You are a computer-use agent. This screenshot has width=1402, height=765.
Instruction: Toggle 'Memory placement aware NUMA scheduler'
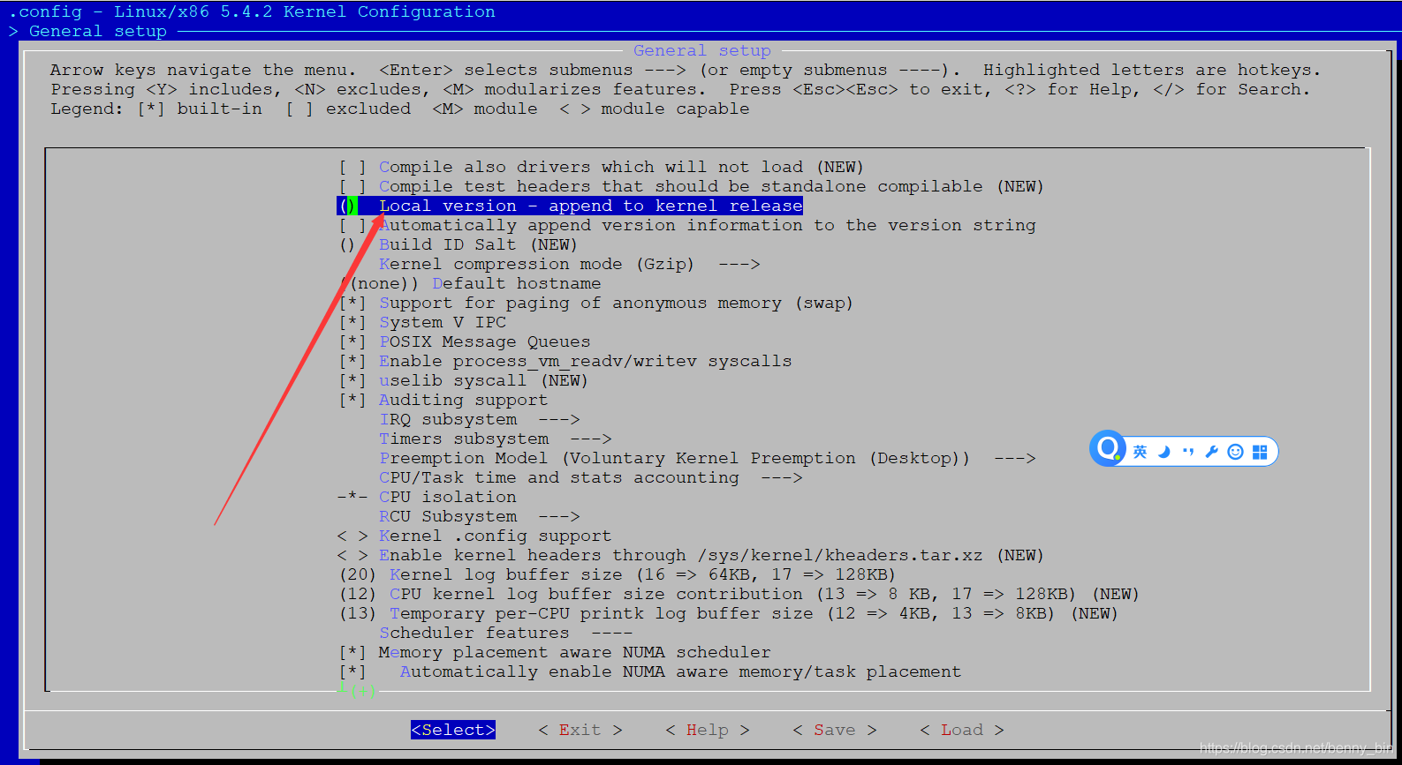[x=555, y=652]
